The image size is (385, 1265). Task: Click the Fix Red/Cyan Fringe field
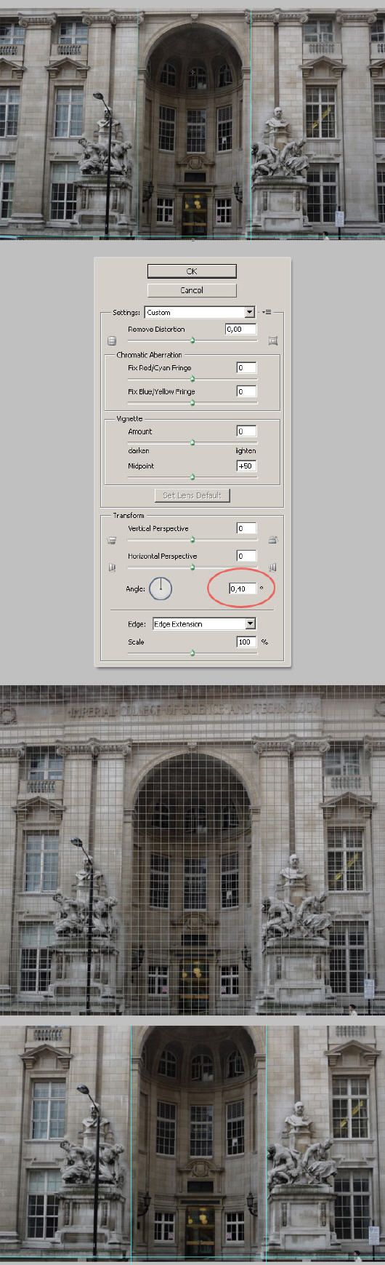pos(247,367)
